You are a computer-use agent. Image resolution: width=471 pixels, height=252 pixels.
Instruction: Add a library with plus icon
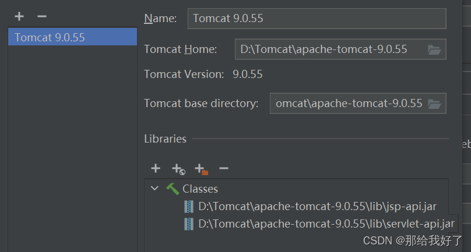155,168
